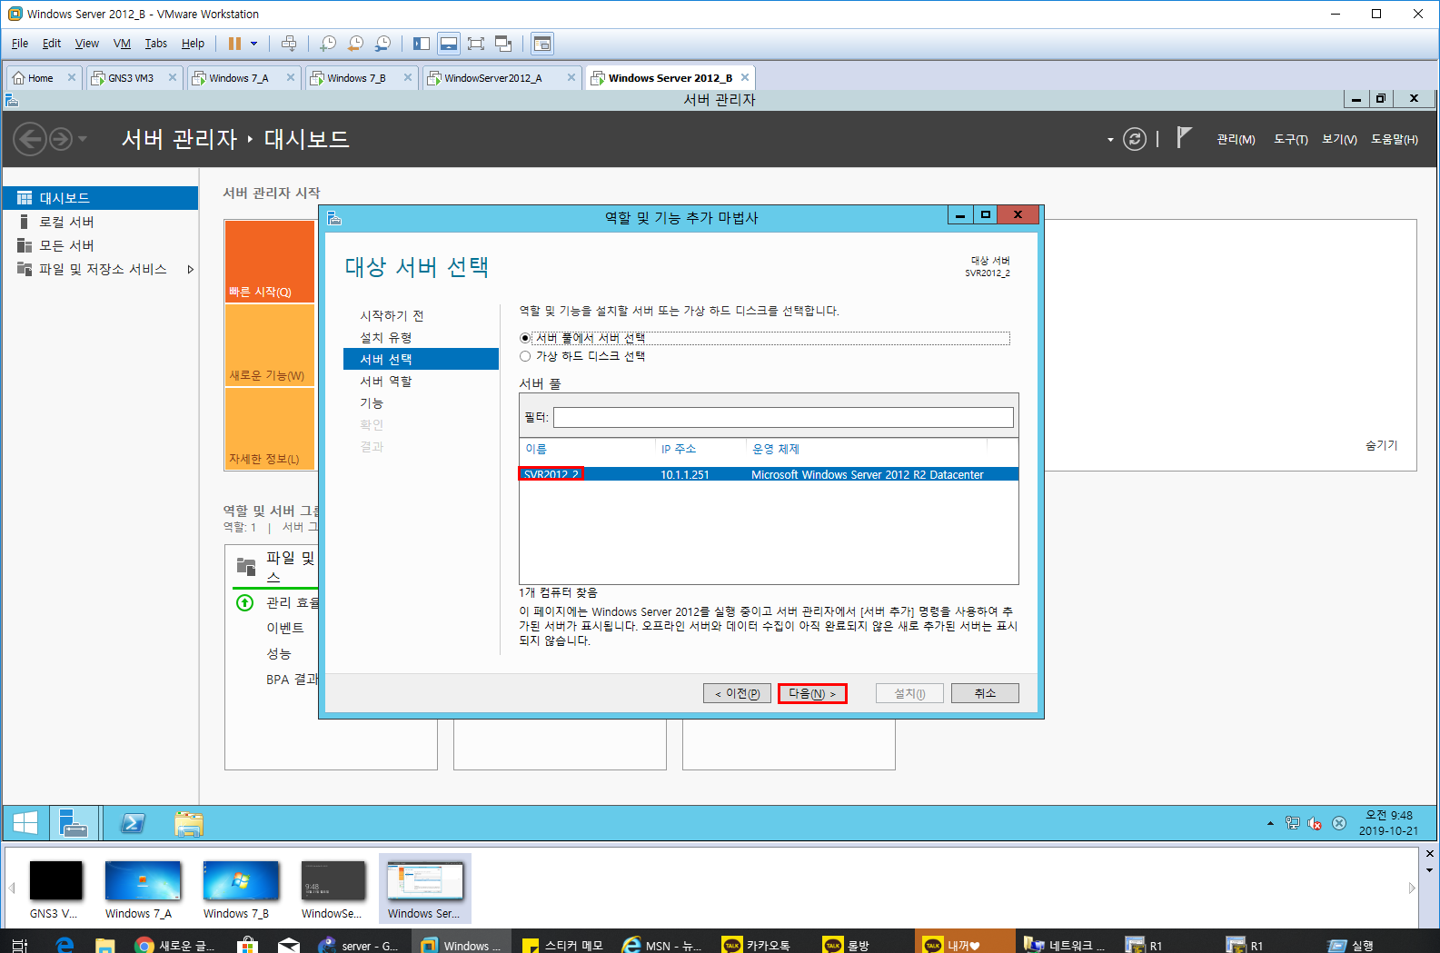Go forward in Server Manager
Screen dimensions: 1440x953
(x=61, y=139)
